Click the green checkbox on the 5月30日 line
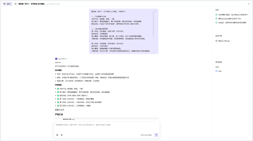Screen dimensions: 253x141 pos(58,106)
